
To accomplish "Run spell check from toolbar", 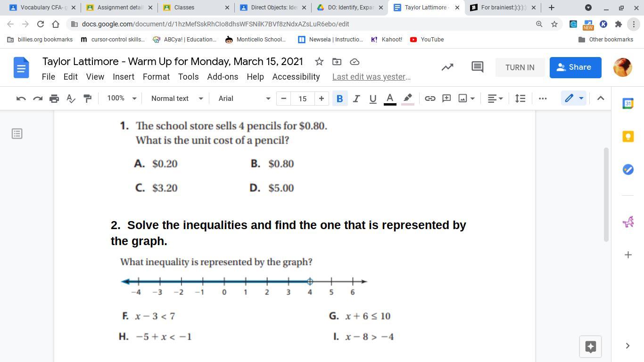I will 71,99.
